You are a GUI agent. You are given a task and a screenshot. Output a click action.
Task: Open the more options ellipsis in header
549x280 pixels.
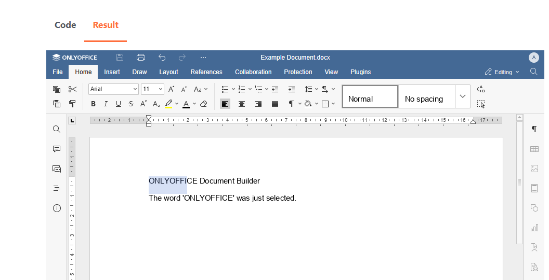click(x=203, y=57)
